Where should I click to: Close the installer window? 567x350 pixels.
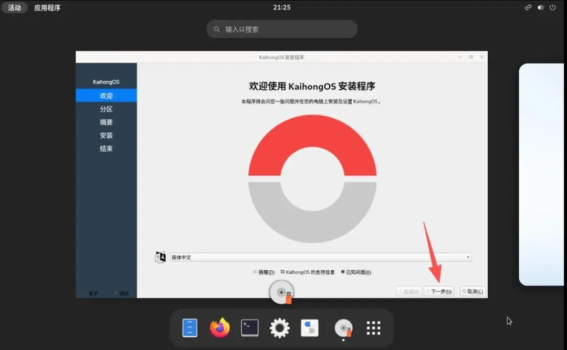(x=481, y=57)
